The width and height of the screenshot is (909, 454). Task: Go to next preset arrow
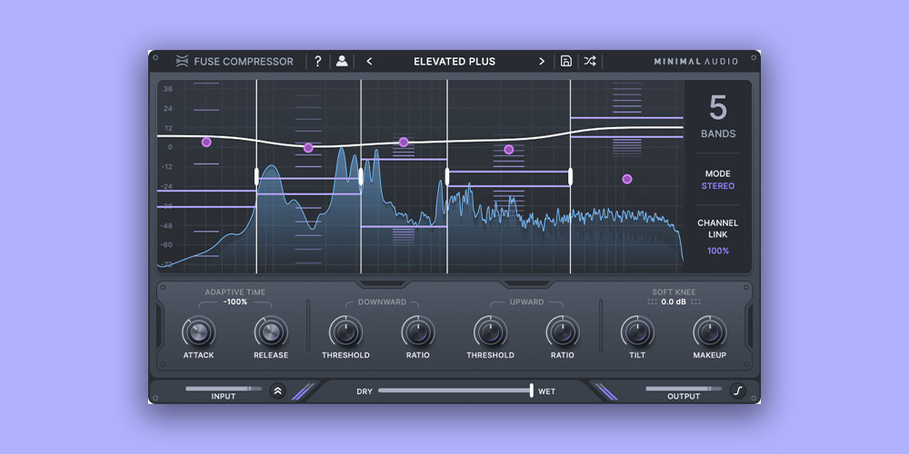[542, 62]
